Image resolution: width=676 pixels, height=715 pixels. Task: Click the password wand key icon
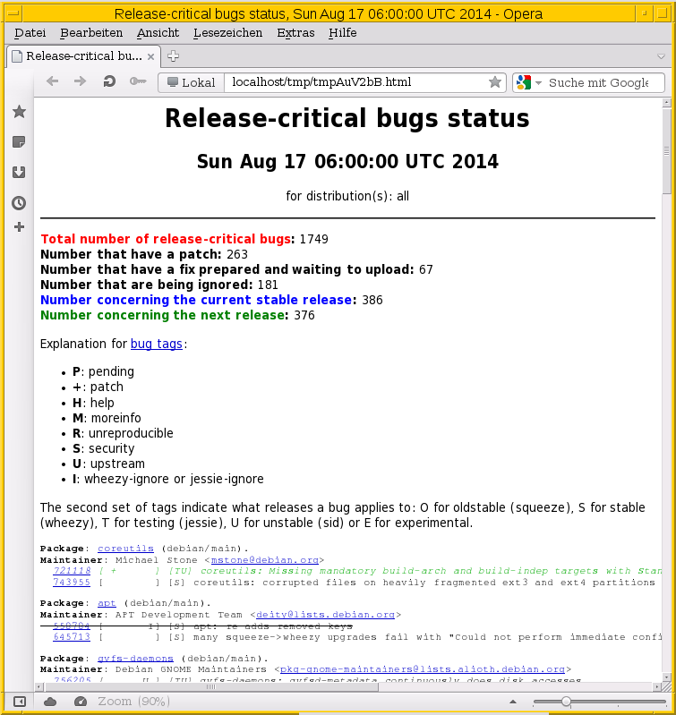pos(137,81)
